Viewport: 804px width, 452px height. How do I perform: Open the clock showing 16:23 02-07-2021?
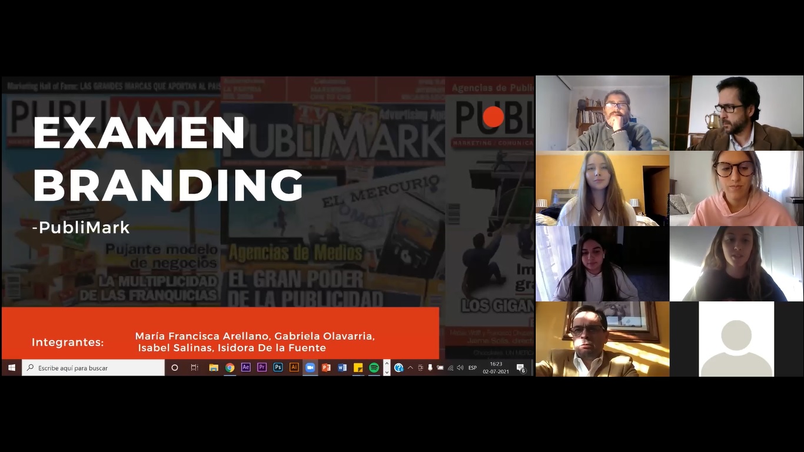point(496,368)
